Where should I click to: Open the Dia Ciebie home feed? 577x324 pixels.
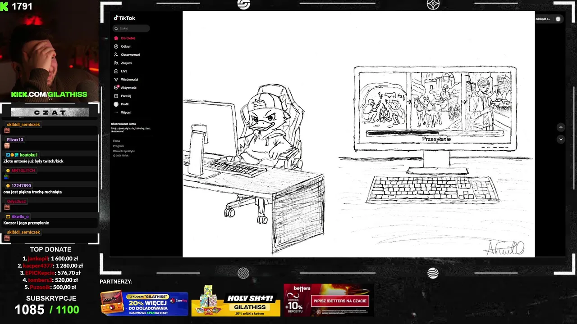coord(128,38)
